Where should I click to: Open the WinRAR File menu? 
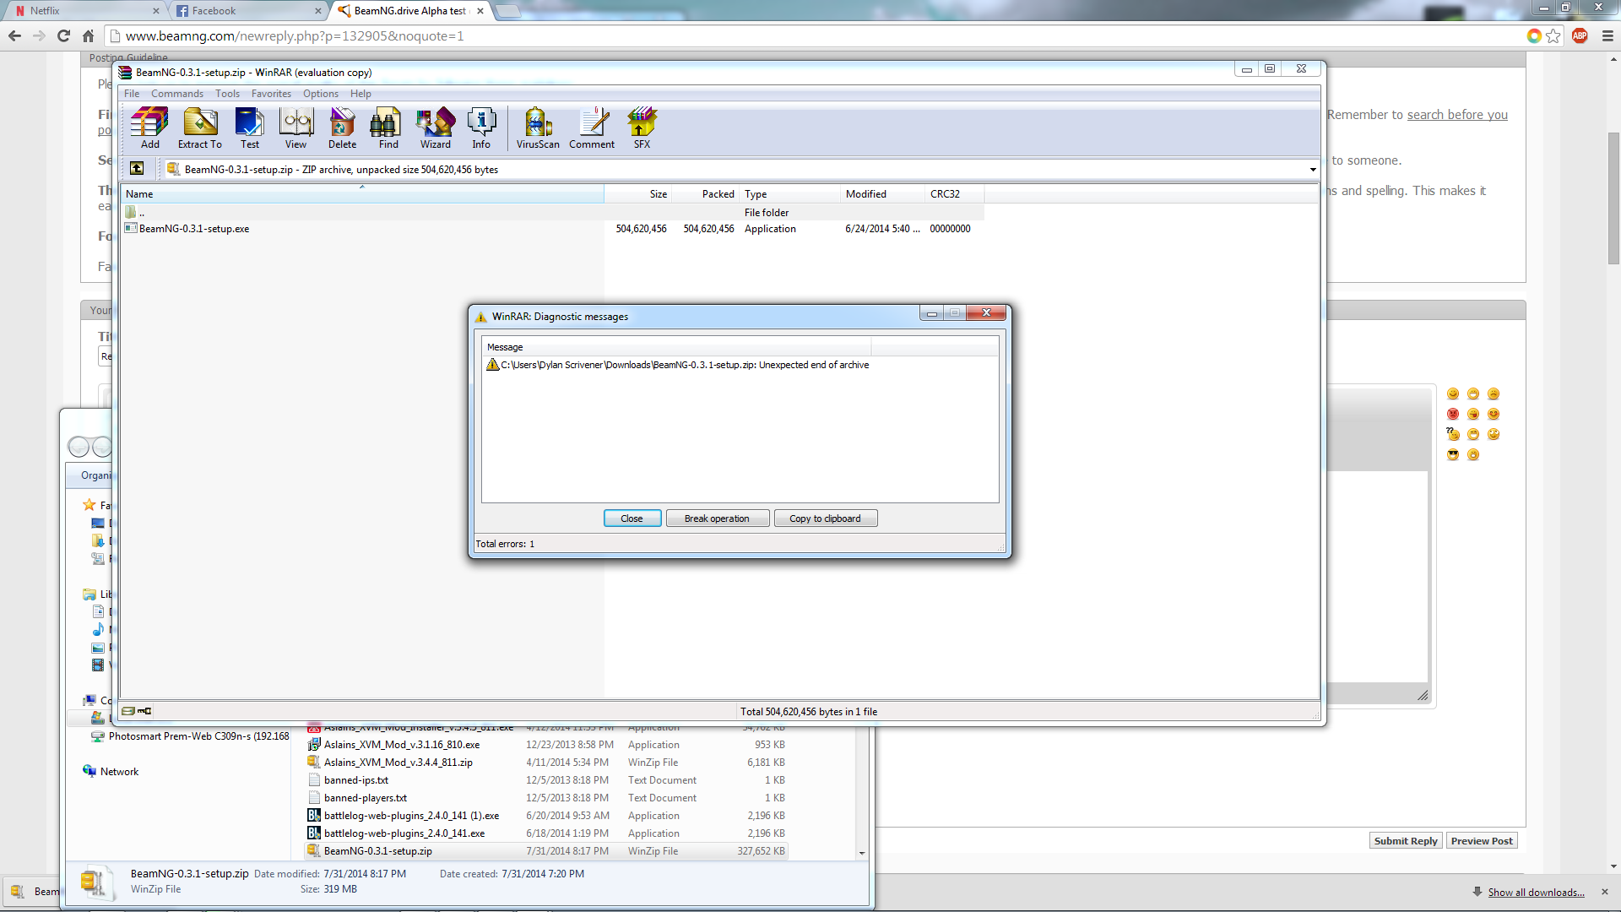132,94
